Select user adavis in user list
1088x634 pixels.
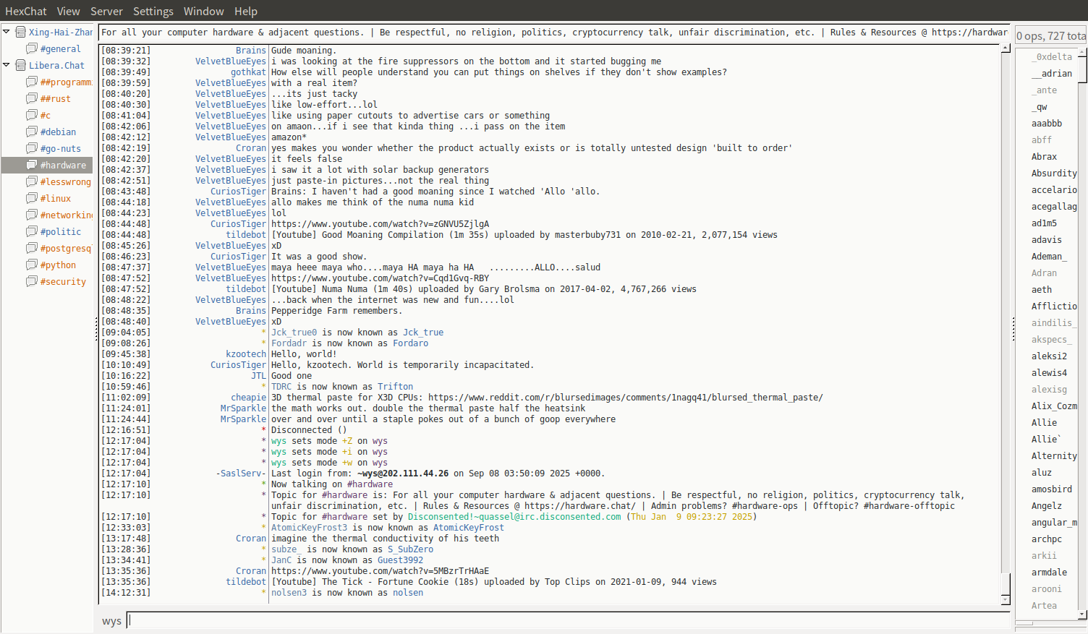coord(1047,239)
